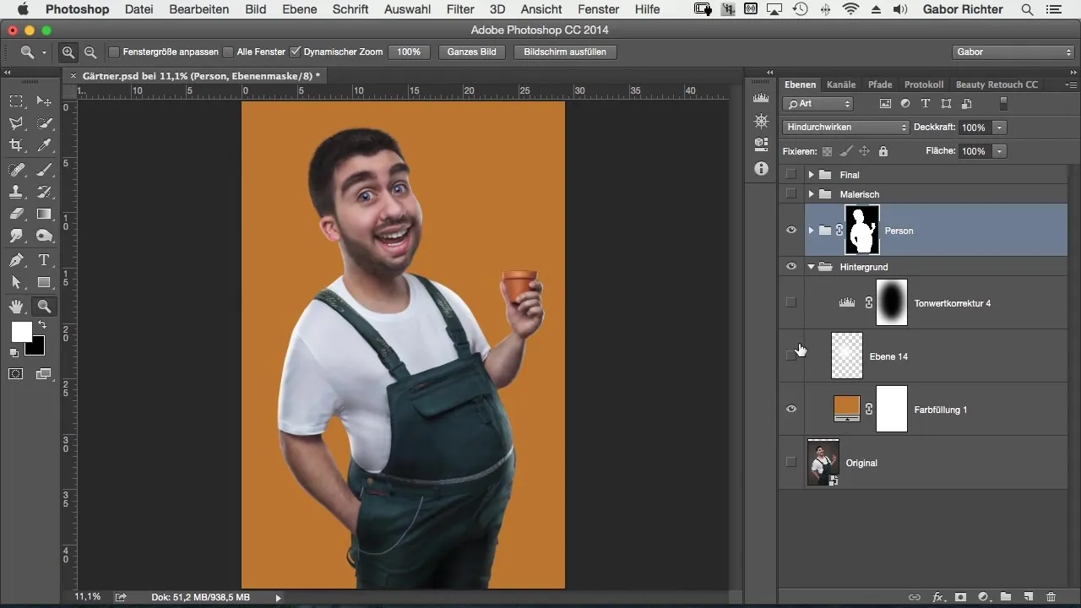This screenshot has height=608, width=1081.
Task: Select the Rectangle shape tool
Action: point(44,283)
